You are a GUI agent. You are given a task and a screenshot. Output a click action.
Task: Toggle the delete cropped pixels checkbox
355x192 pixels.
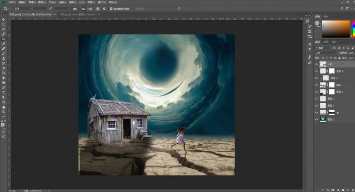[111, 9]
